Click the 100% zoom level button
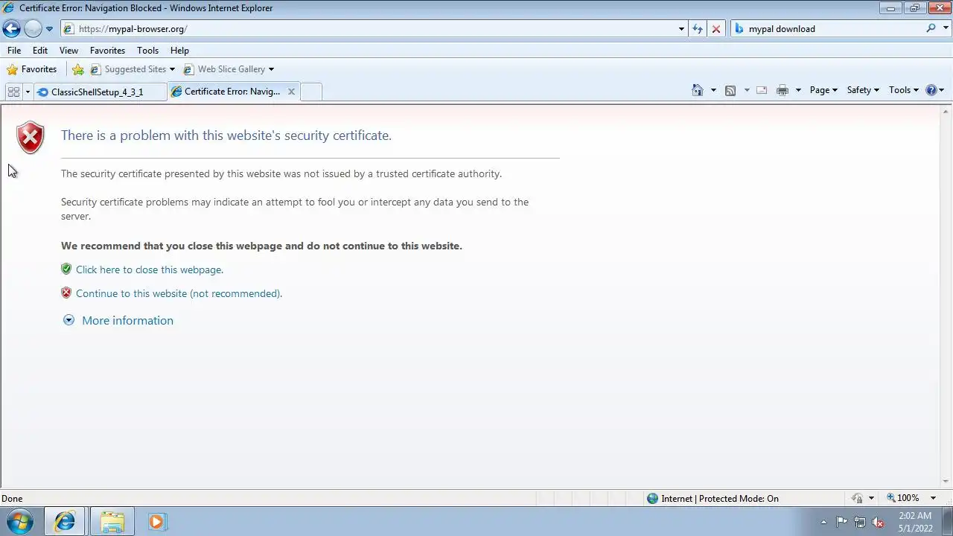 903,498
